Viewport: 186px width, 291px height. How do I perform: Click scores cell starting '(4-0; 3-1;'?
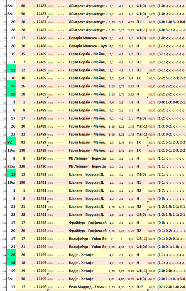(x=171, y=30)
